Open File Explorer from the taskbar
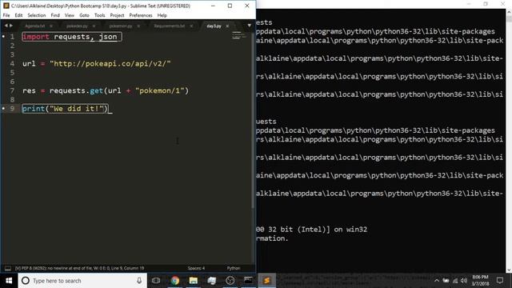The image size is (512, 288). [x=194, y=281]
